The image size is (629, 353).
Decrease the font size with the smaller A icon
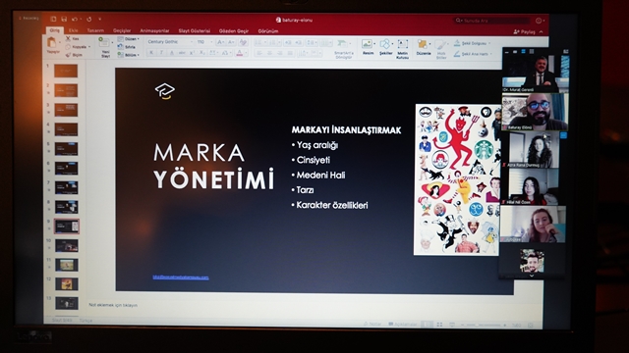(x=231, y=42)
